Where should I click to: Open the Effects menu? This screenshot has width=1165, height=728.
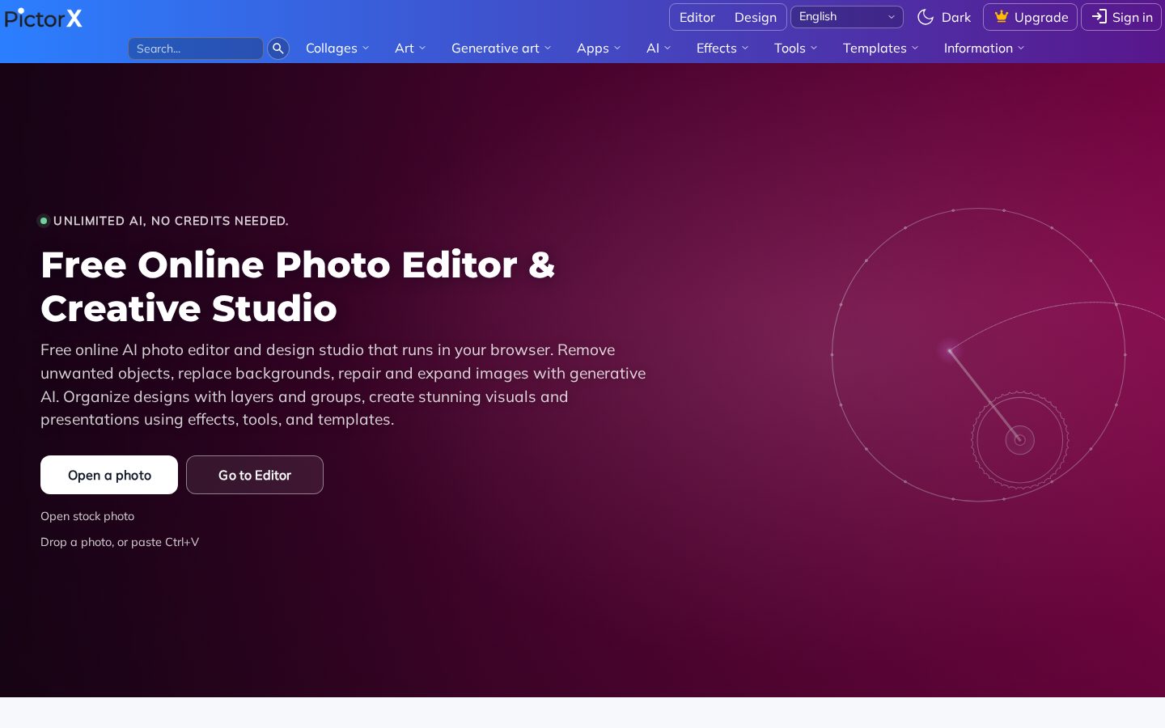[722, 49]
